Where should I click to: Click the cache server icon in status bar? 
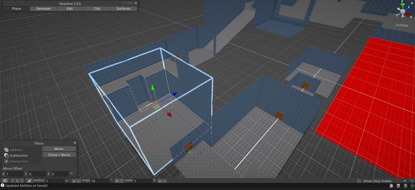(398, 186)
